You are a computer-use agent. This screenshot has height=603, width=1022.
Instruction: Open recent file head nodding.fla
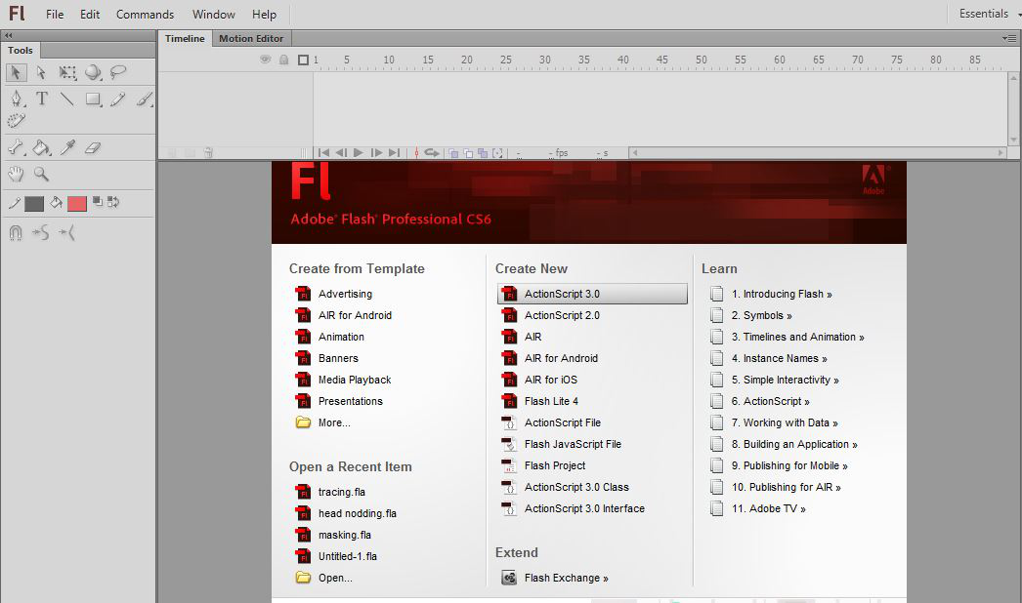[358, 513]
